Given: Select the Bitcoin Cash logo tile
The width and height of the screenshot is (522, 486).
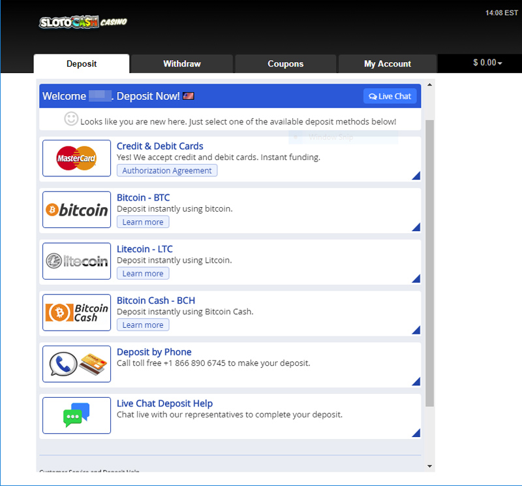Looking at the screenshot, I should pyautogui.click(x=76, y=312).
